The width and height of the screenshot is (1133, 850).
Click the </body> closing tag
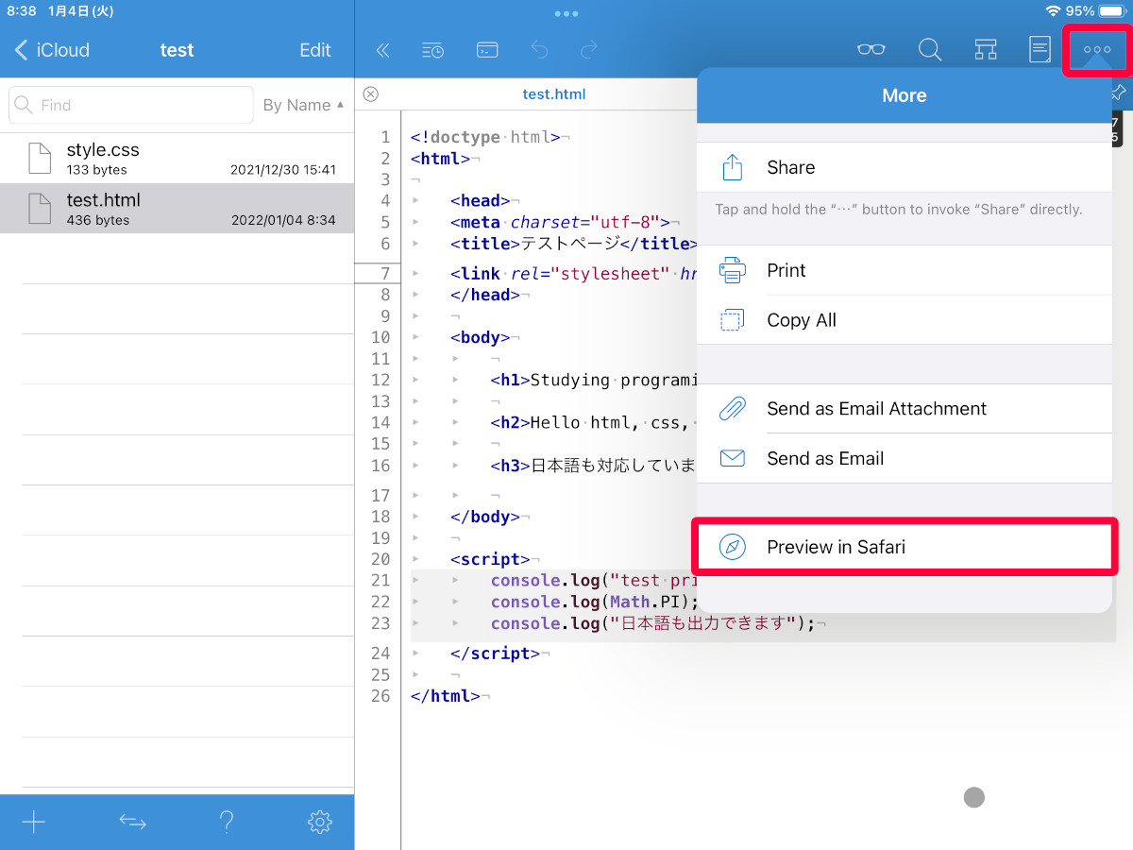pos(485,517)
